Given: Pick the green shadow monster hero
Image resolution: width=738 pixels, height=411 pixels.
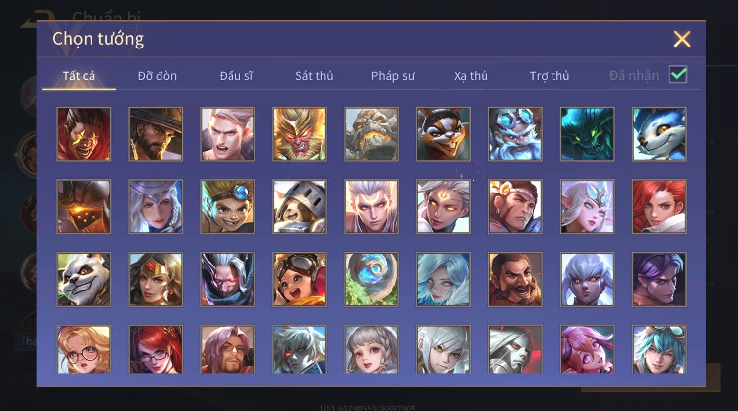Looking at the screenshot, I should pyautogui.click(x=587, y=134).
